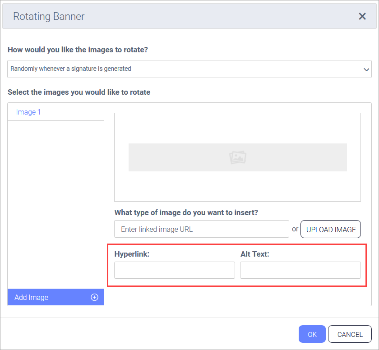Click the plus icon on Add Image
The width and height of the screenshot is (379, 350).
point(94,297)
